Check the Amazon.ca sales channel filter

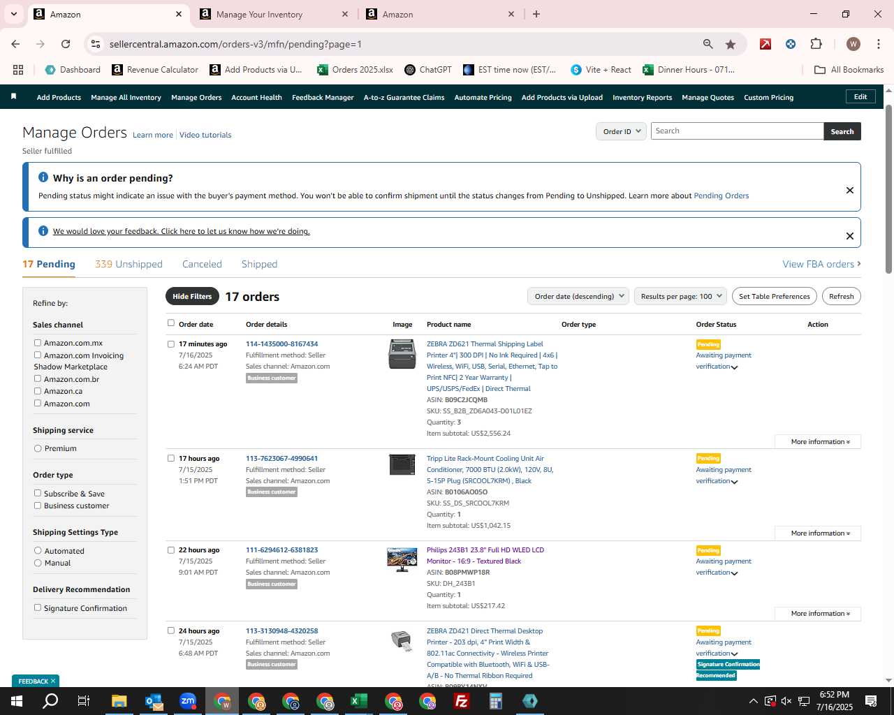pos(38,391)
